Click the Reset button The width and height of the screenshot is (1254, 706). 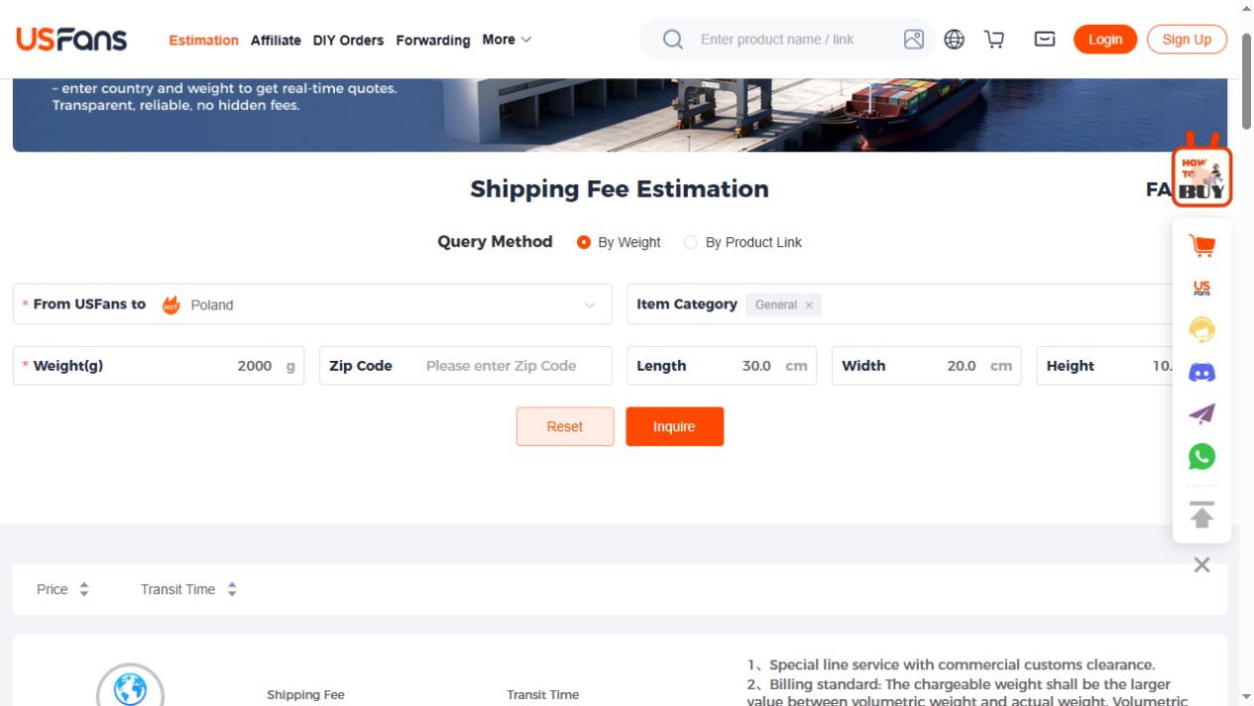[565, 426]
